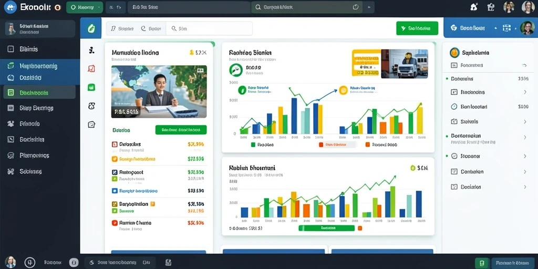This screenshot has height=269, width=538.
Task: Click the green legend swatch under upper chart
Action: [x=253, y=145]
